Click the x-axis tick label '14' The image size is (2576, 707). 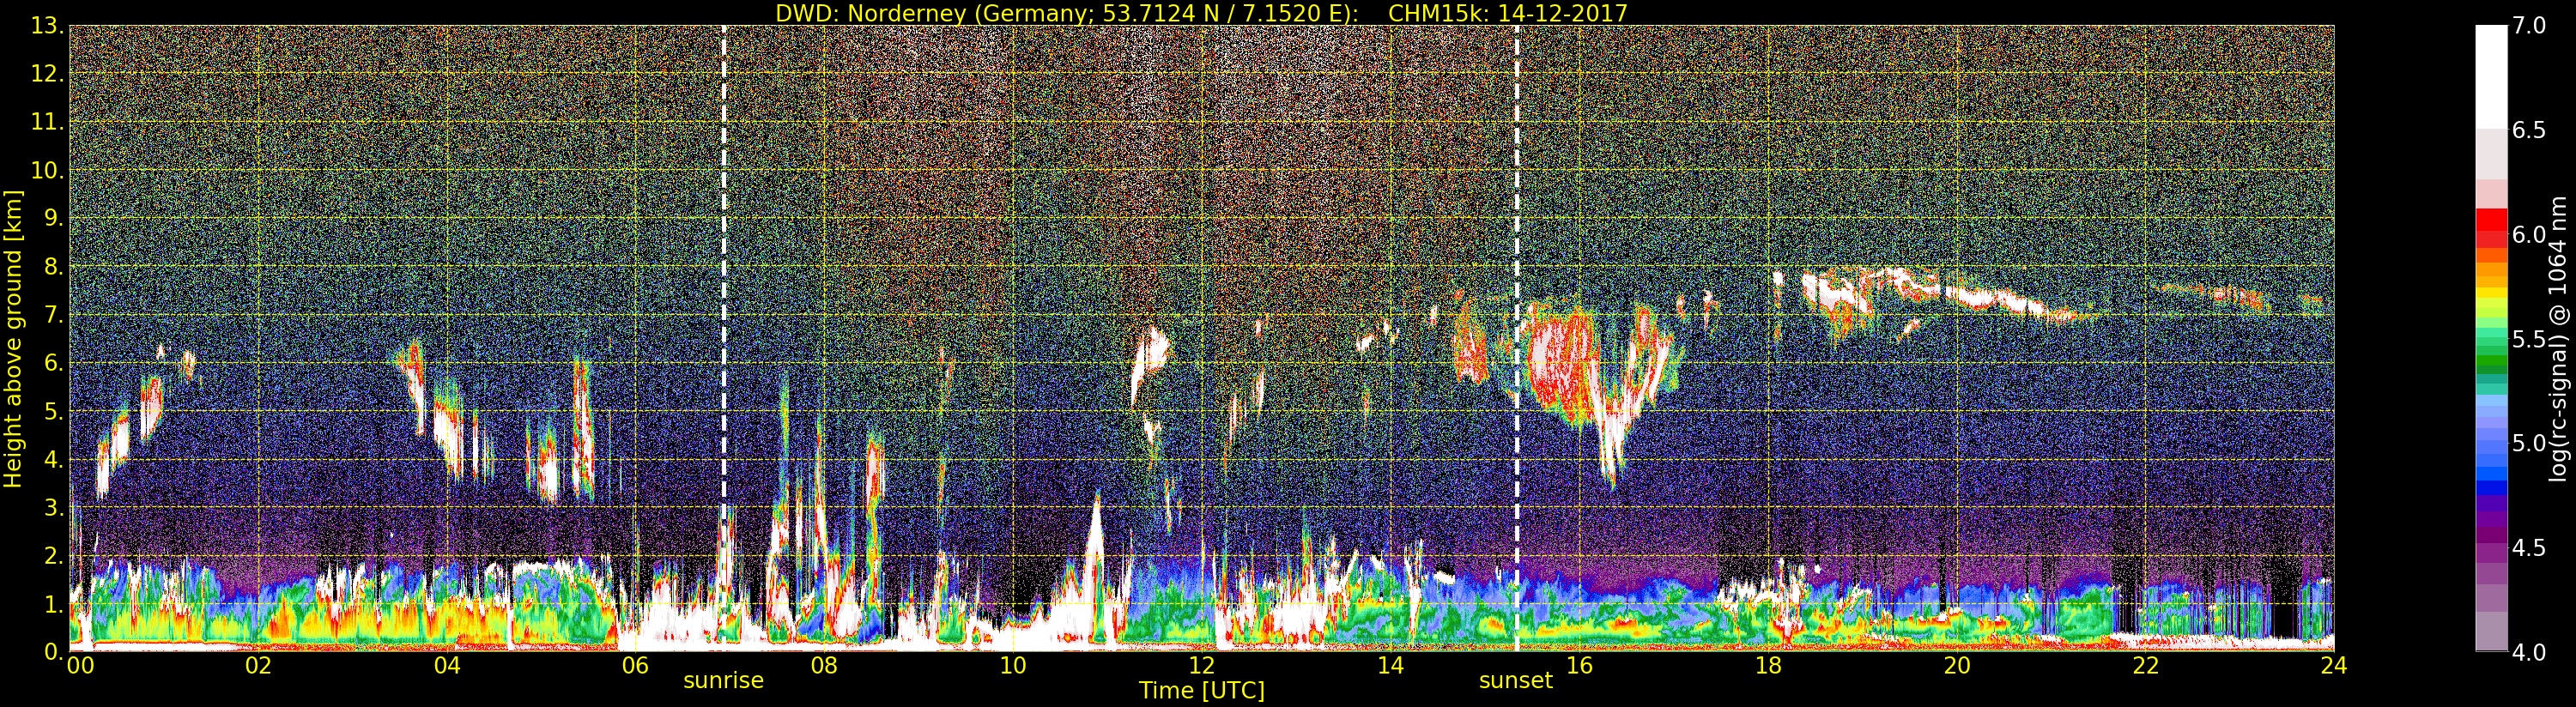[1390, 666]
